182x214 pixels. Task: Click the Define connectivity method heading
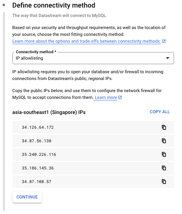tap(54, 5)
